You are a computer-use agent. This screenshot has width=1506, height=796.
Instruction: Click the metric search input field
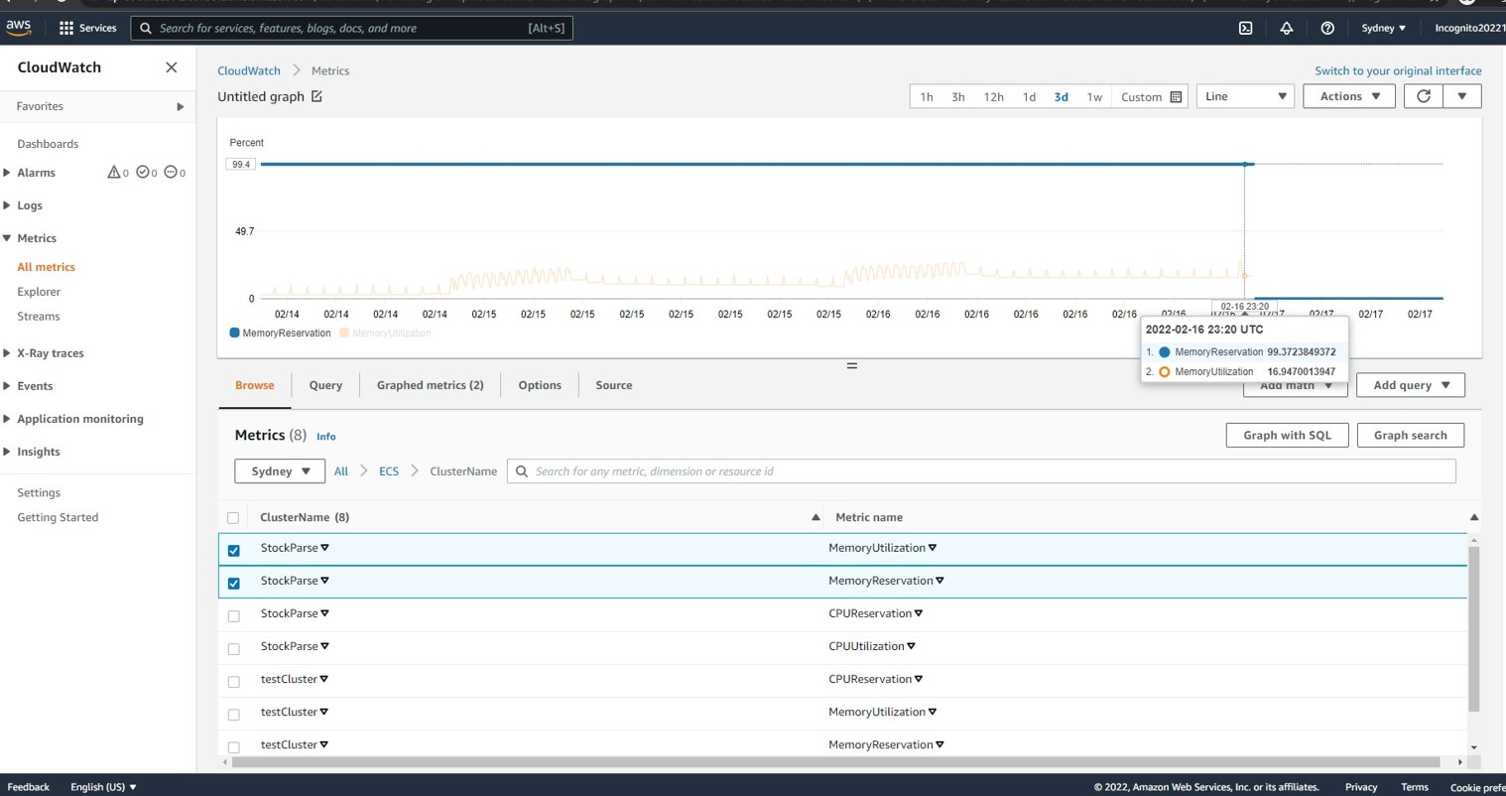981,471
